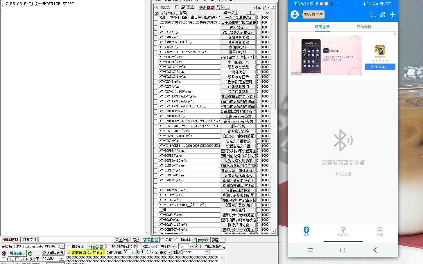The height and width of the screenshot is (264, 423).
Task: Toggle the DTR checkbox
Action: point(17,259)
